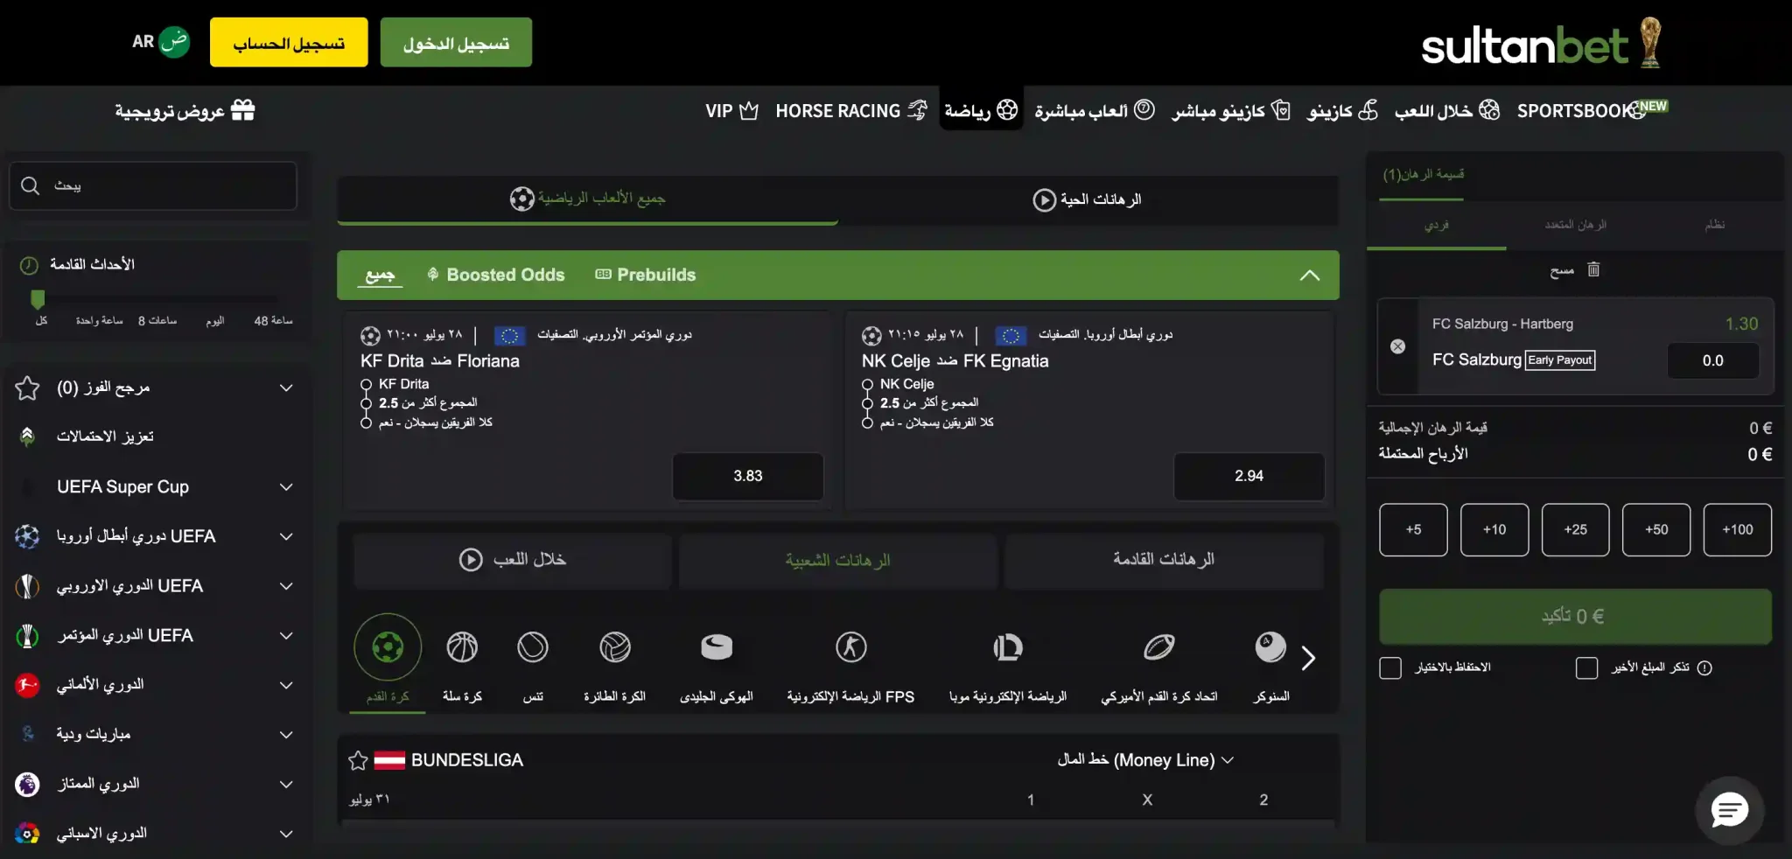Open the VIP menu item
The image size is (1792, 859).
(x=731, y=110)
